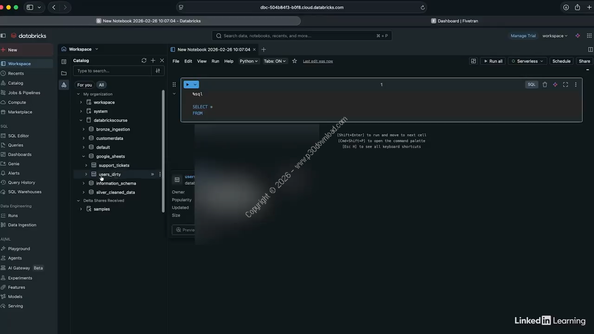Click the Schedule button
The image size is (594, 334).
tap(561, 61)
